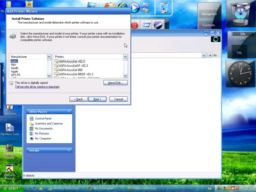Open Core Temp desktop shortcut
Viewport: 256px width, 192px height.
(10, 110)
